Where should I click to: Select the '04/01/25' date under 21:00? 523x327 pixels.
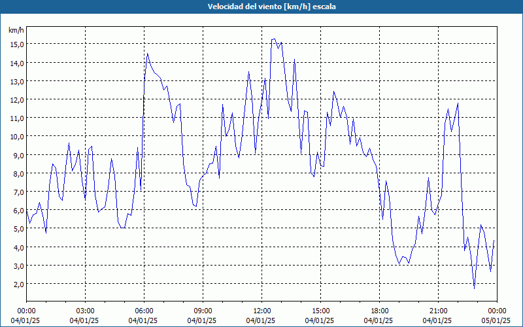coord(437,320)
